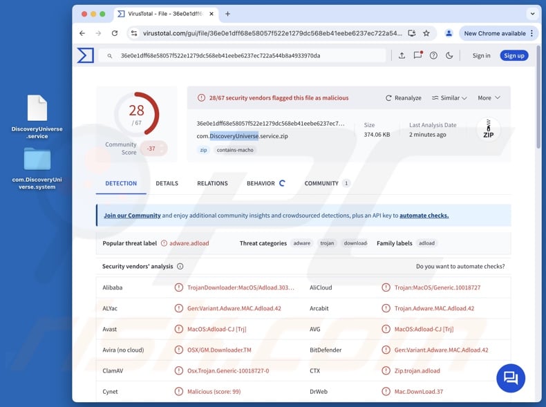
Task: Click the search magnifier icon
Action: click(110, 56)
